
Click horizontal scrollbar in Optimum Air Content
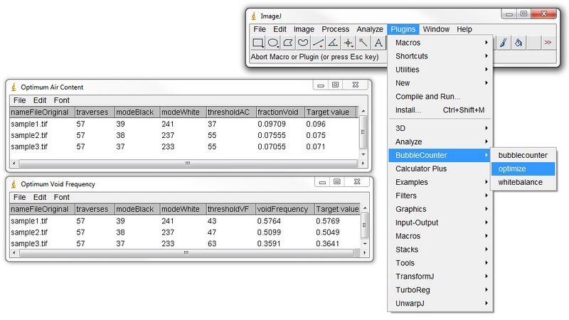click(188, 164)
